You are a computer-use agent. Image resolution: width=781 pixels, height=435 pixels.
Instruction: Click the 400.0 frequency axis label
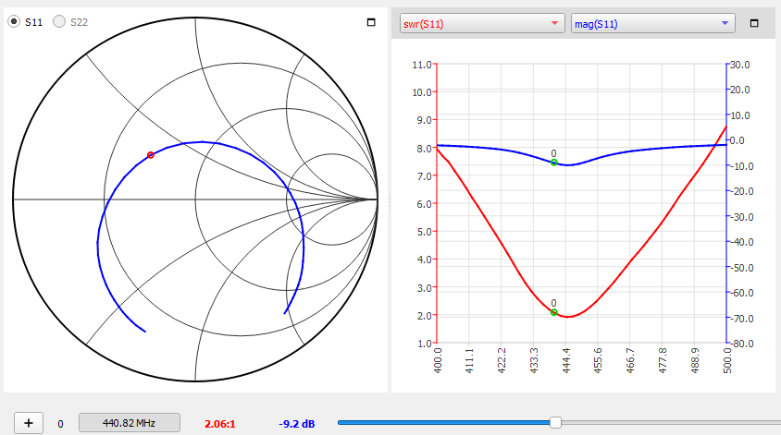point(438,360)
